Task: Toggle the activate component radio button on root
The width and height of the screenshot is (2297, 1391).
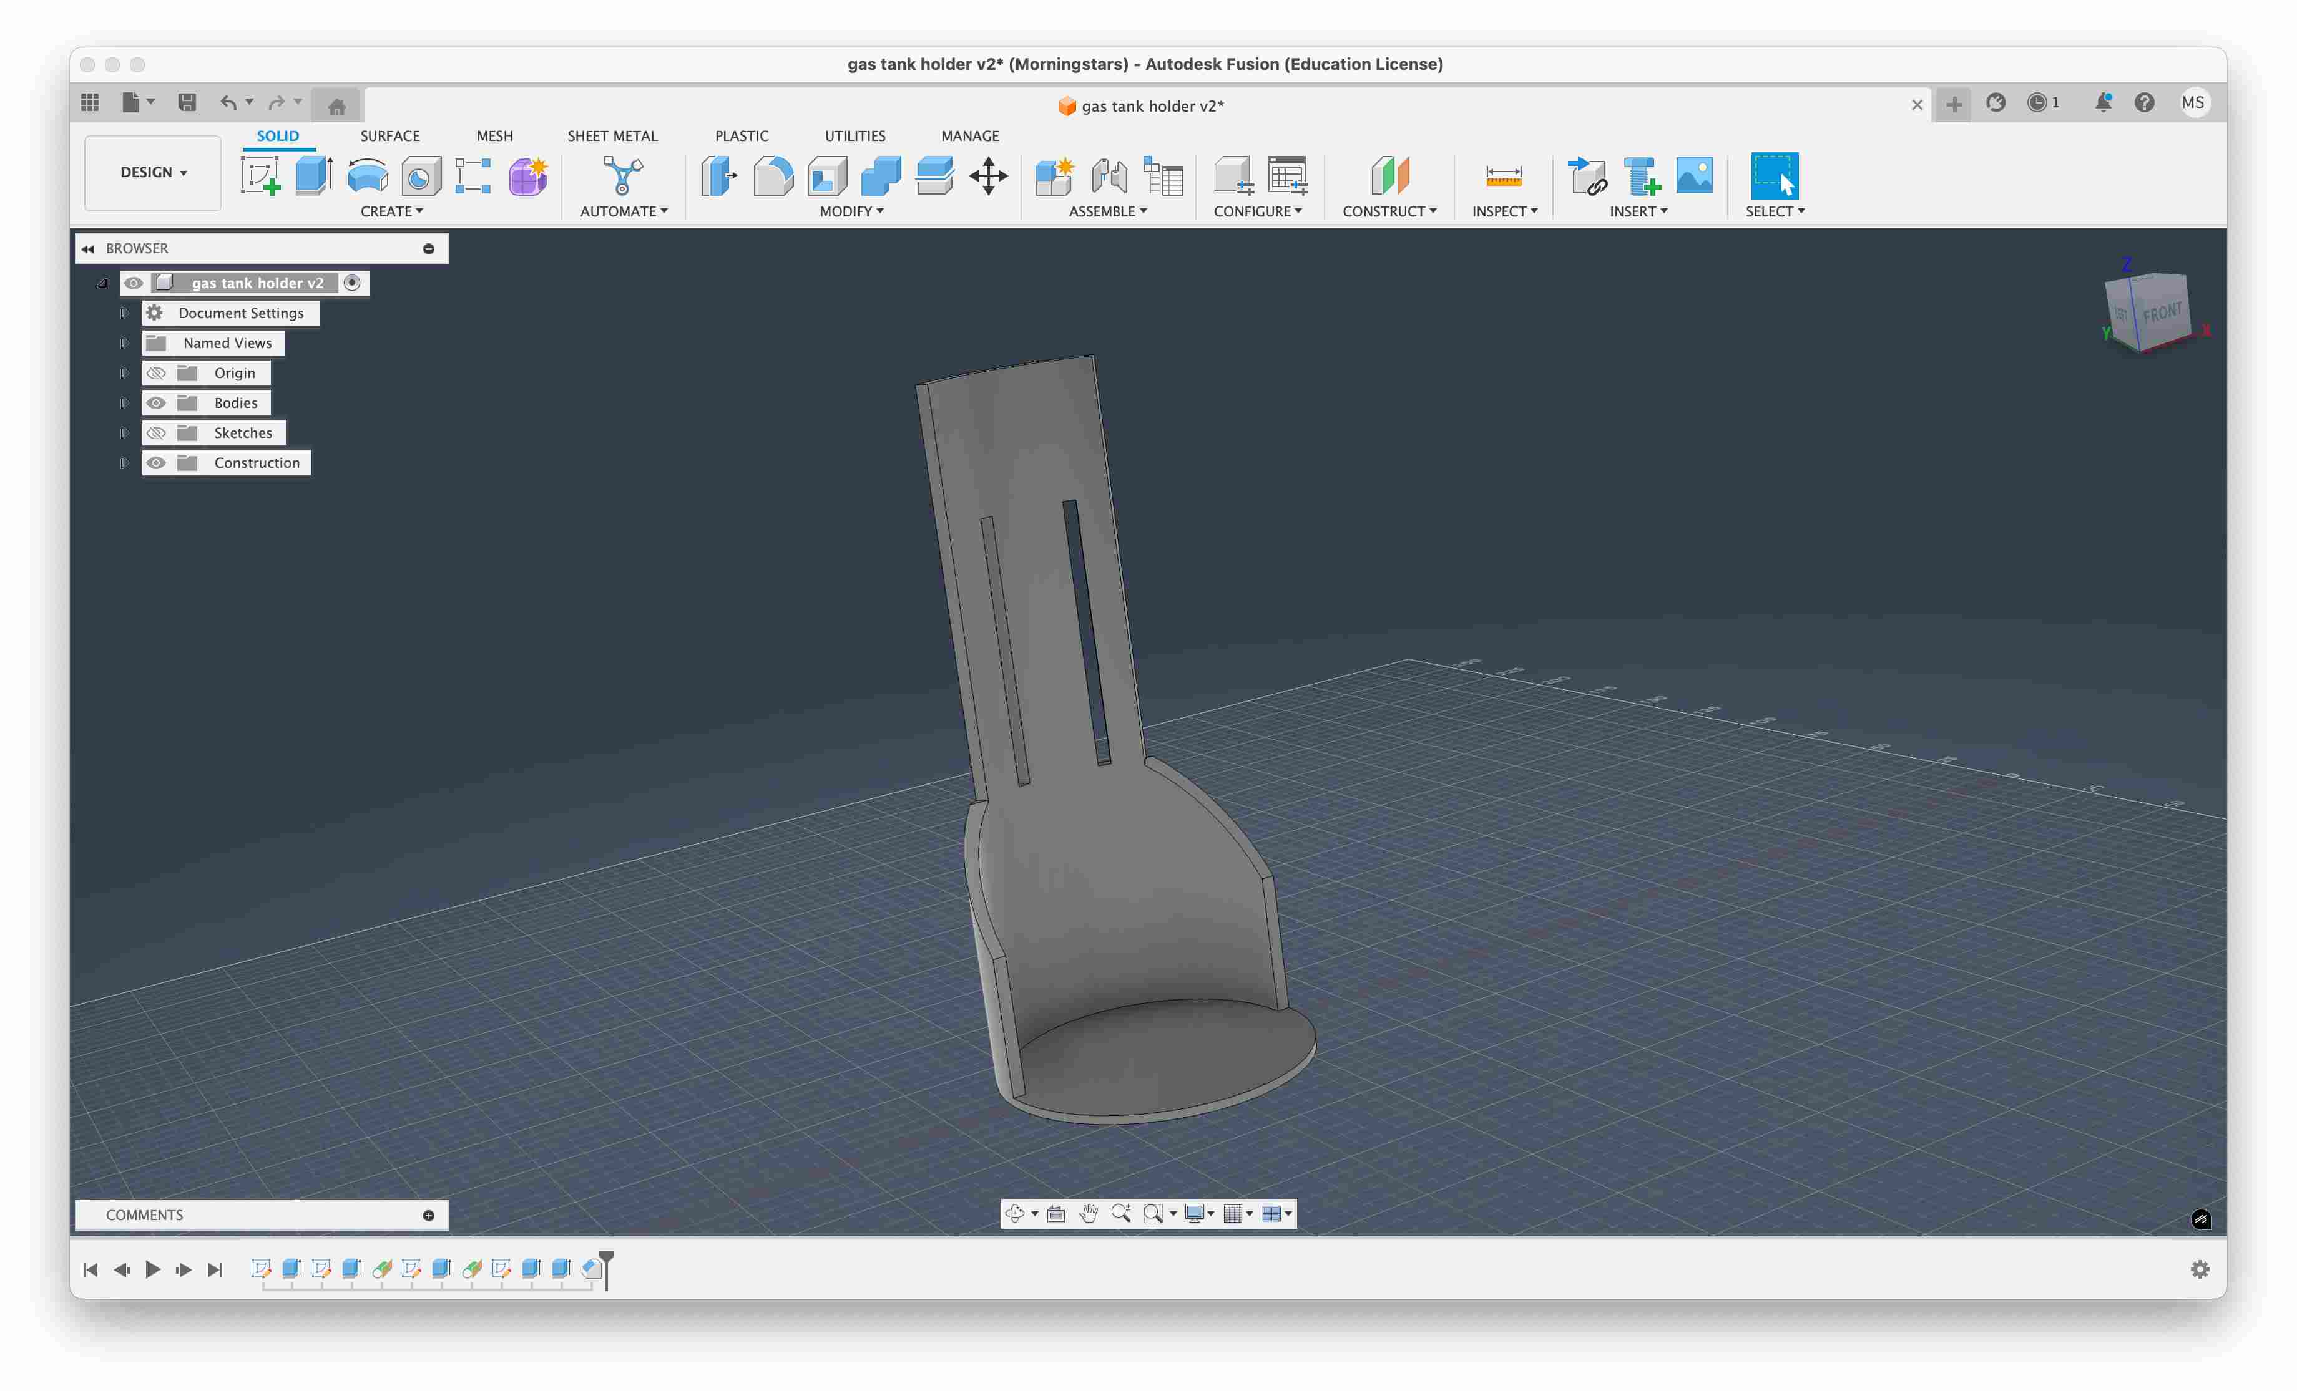Action: pos(353,283)
